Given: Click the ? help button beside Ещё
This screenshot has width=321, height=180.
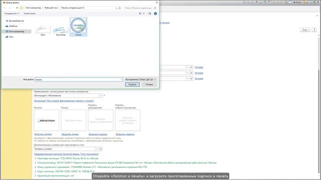Looking at the screenshot, I should pyautogui.click(x=314, y=30).
